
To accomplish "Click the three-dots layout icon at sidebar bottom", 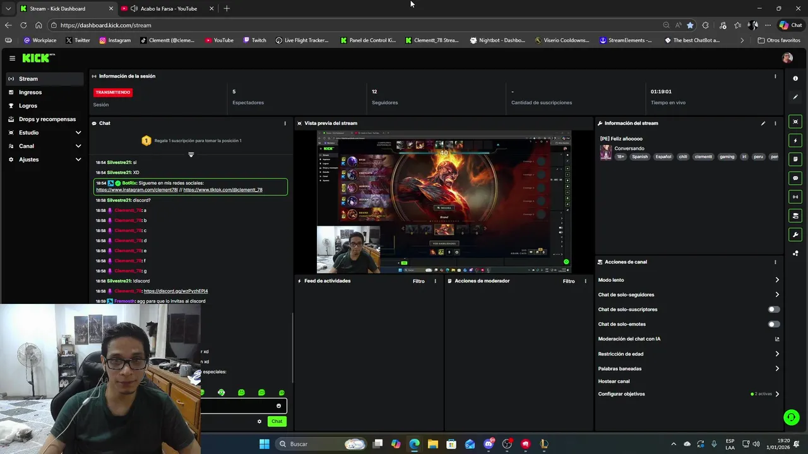I will (795, 253).
